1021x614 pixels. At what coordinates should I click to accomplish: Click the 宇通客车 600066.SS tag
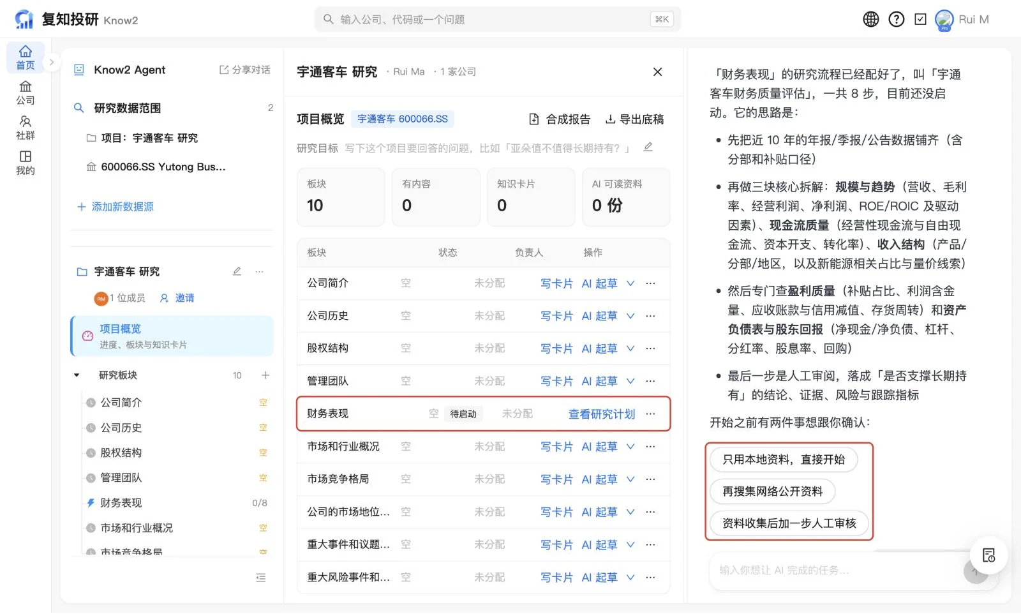click(x=402, y=119)
